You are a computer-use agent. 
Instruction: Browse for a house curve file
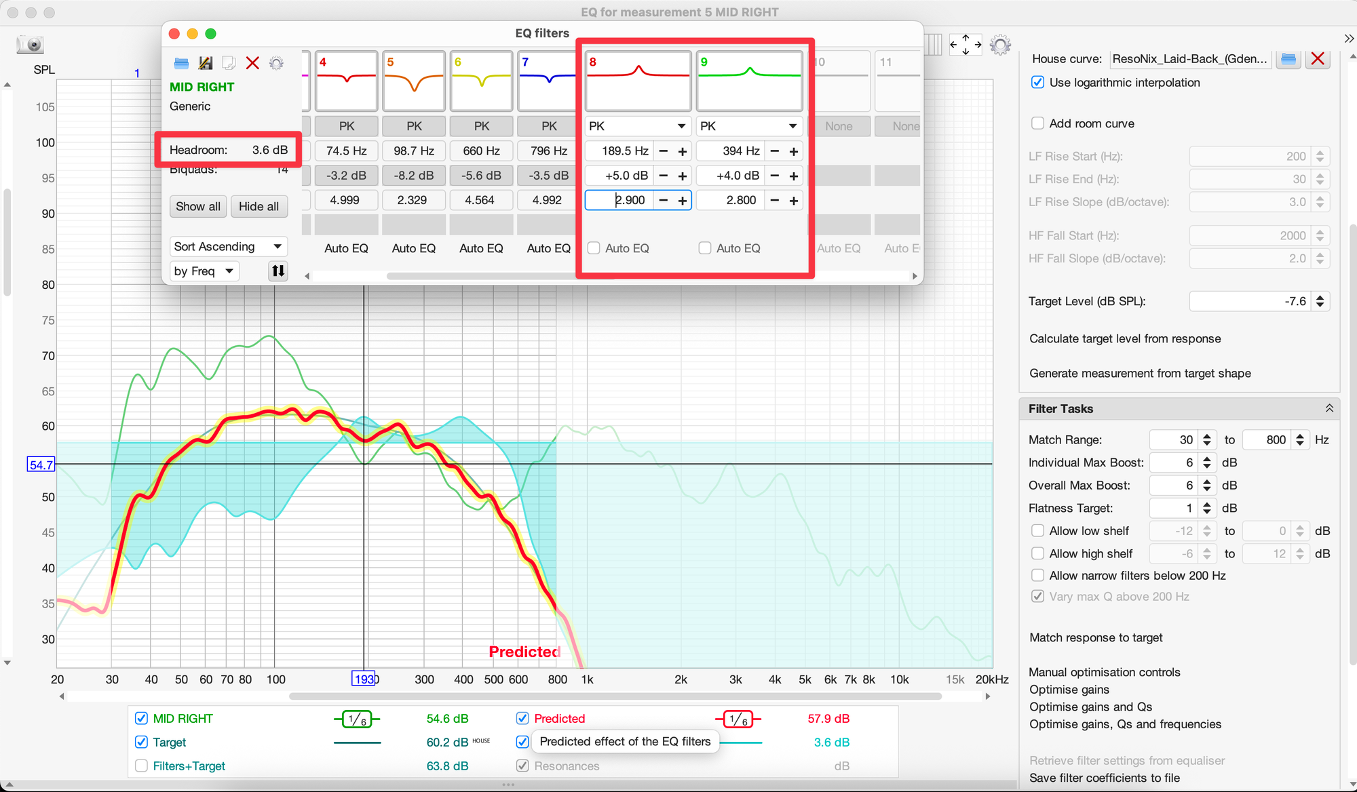(1288, 59)
